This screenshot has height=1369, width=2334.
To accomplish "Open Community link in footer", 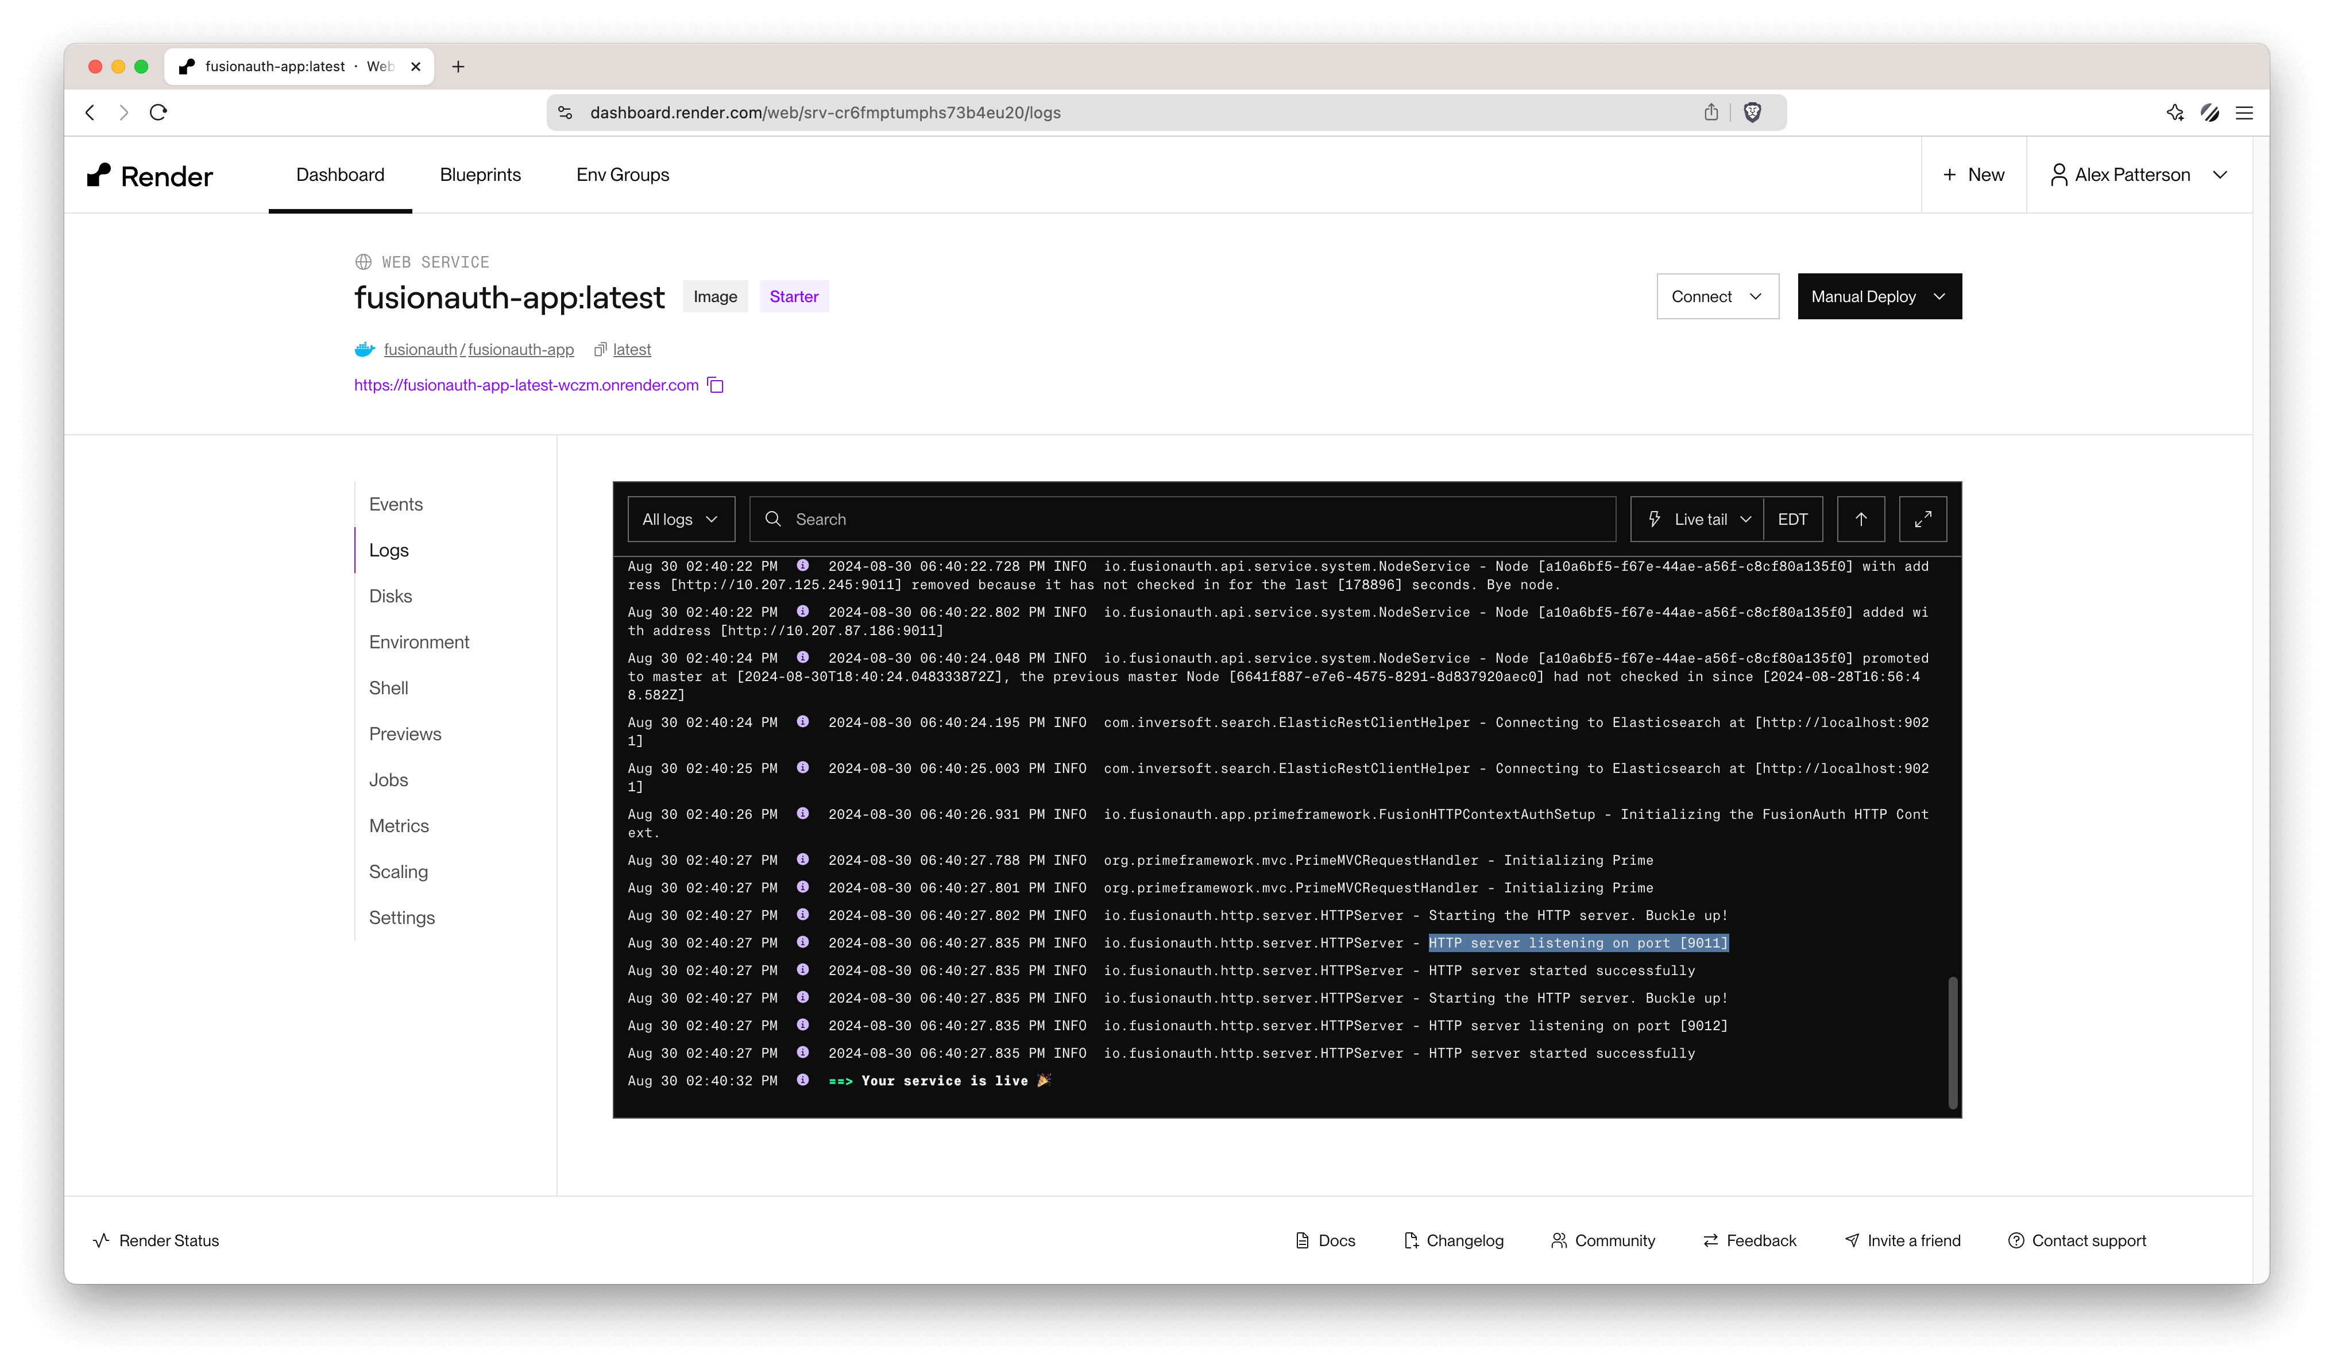I will pyautogui.click(x=1603, y=1240).
